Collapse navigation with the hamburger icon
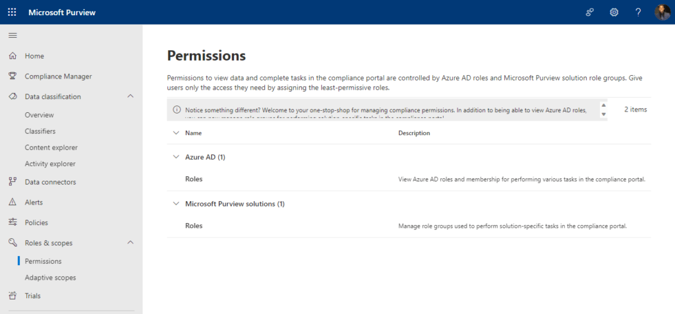Viewport: 675px width, 314px height. pyautogui.click(x=13, y=36)
